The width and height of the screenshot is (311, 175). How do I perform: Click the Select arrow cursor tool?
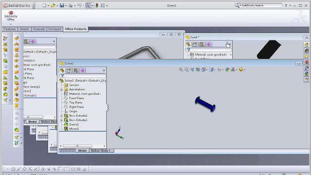88,5
